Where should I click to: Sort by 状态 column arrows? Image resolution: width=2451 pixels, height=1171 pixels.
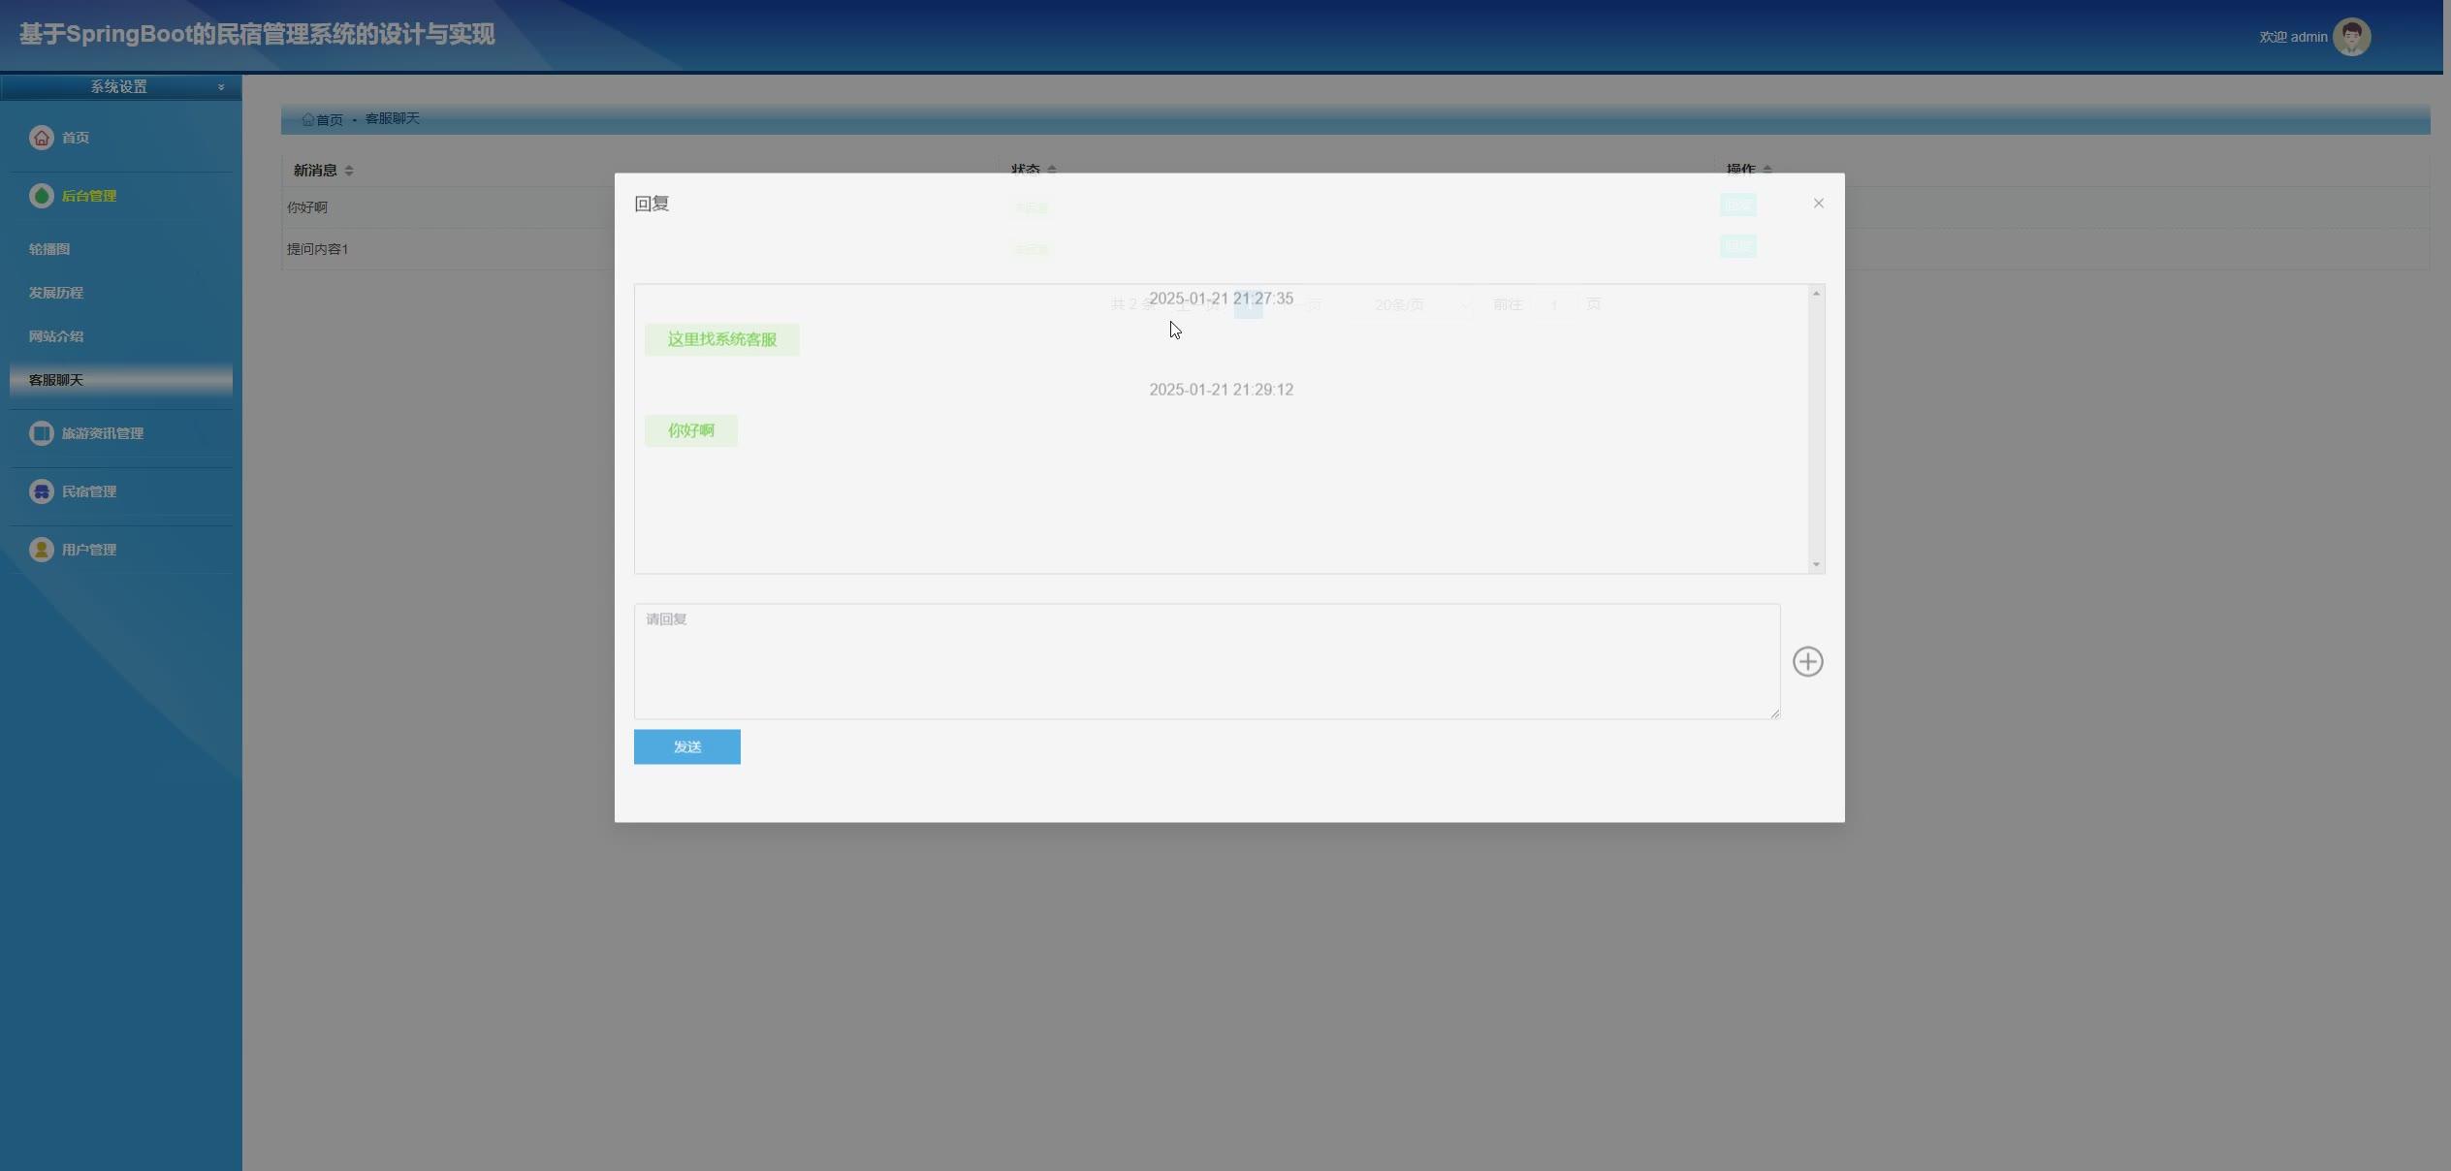[1052, 170]
